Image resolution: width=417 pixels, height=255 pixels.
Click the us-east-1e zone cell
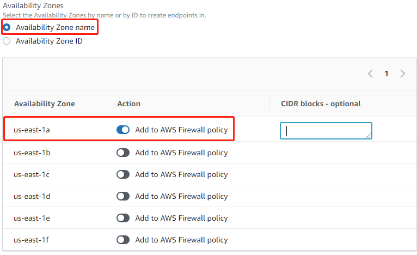click(32, 218)
